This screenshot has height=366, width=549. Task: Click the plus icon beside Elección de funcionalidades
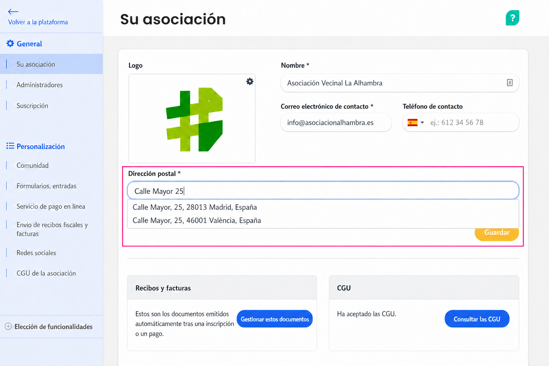click(8, 326)
